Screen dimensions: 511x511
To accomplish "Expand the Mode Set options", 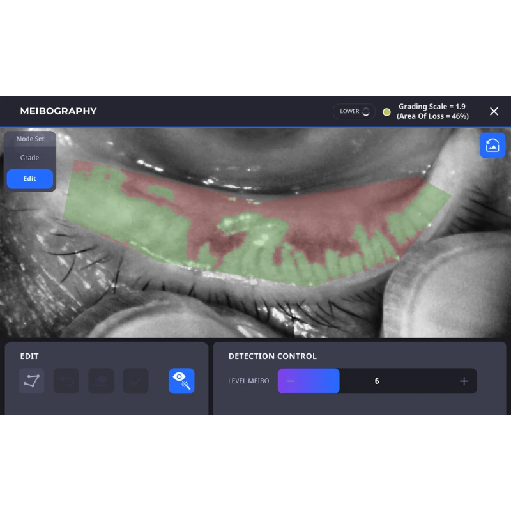I will click(x=29, y=139).
